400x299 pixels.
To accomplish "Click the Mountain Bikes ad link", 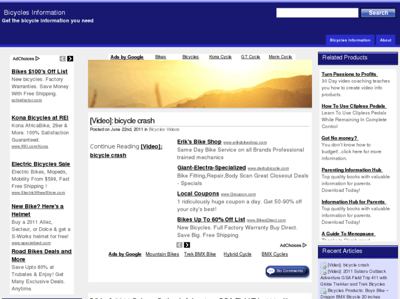I will pyautogui.click(x=162, y=254).
